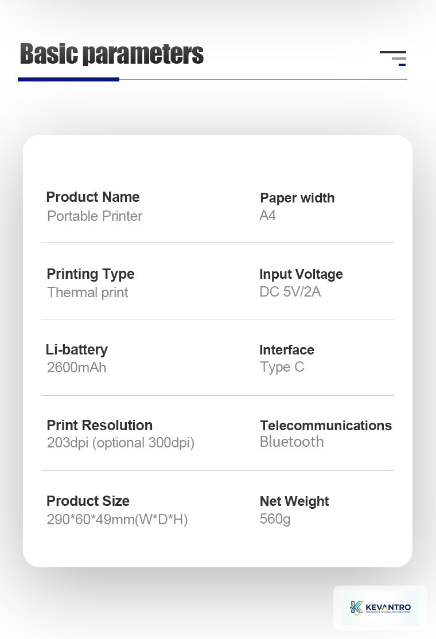
Task: Select the 290*60*49mm product size value
Action: pos(118,520)
